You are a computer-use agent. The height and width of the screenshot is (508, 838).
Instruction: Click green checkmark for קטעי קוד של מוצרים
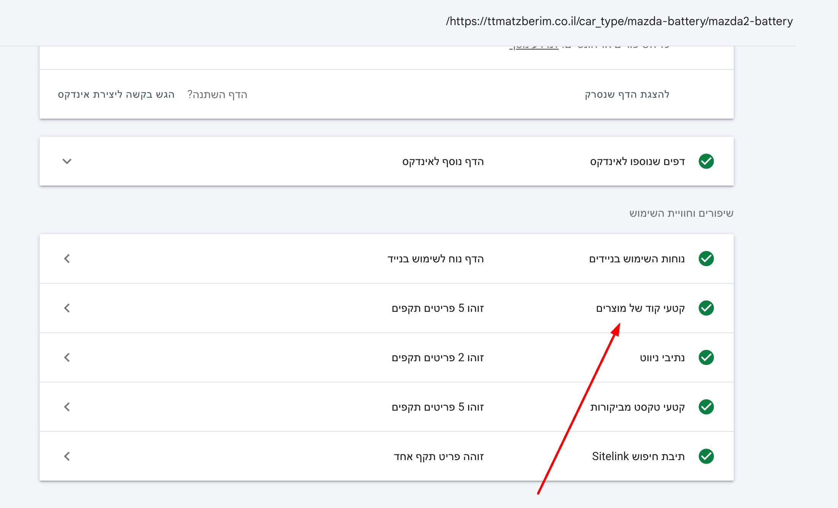(x=706, y=308)
